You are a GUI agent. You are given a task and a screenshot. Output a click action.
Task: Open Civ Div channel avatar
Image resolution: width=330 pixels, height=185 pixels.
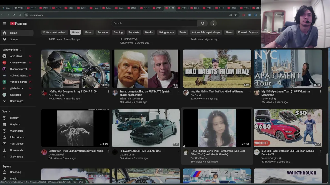pyautogui.click(x=186, y=93)
